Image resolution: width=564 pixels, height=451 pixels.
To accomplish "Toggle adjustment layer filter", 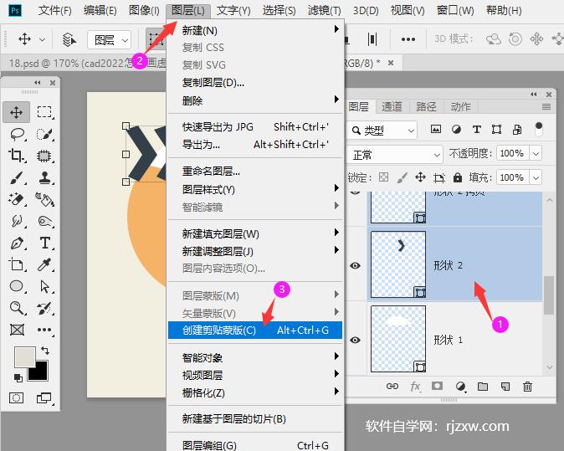I will point(456,130).
